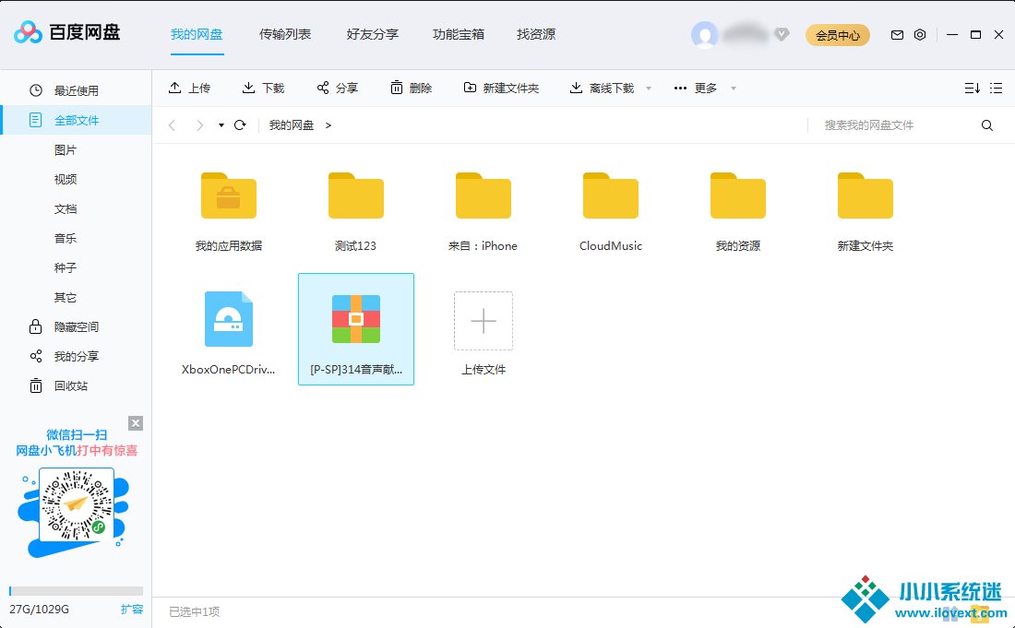The image size is (1015, 628).
Task: Type in the search my files field
Action: [x=895, y=125]
